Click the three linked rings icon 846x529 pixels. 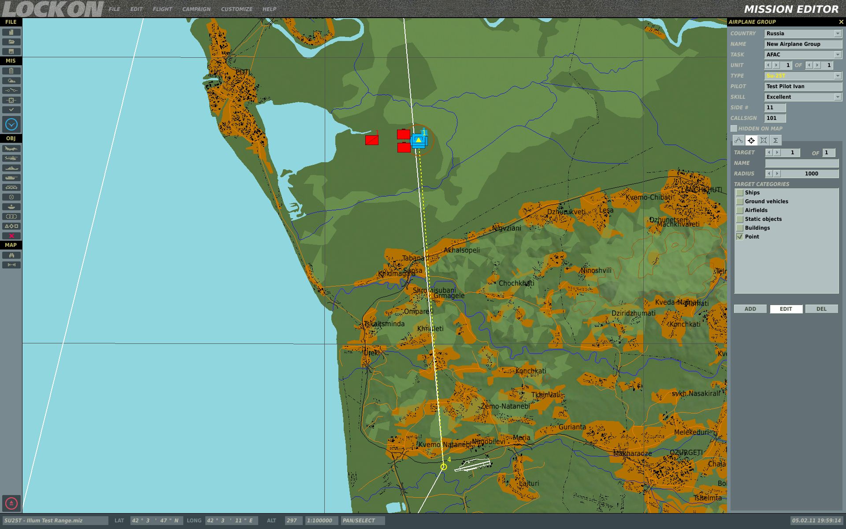[11, 216]
